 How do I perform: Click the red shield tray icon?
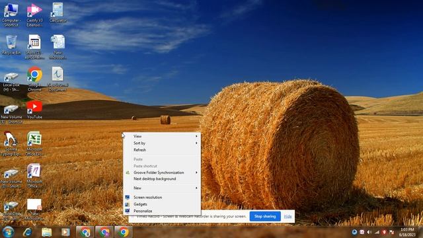coord(384,232)
